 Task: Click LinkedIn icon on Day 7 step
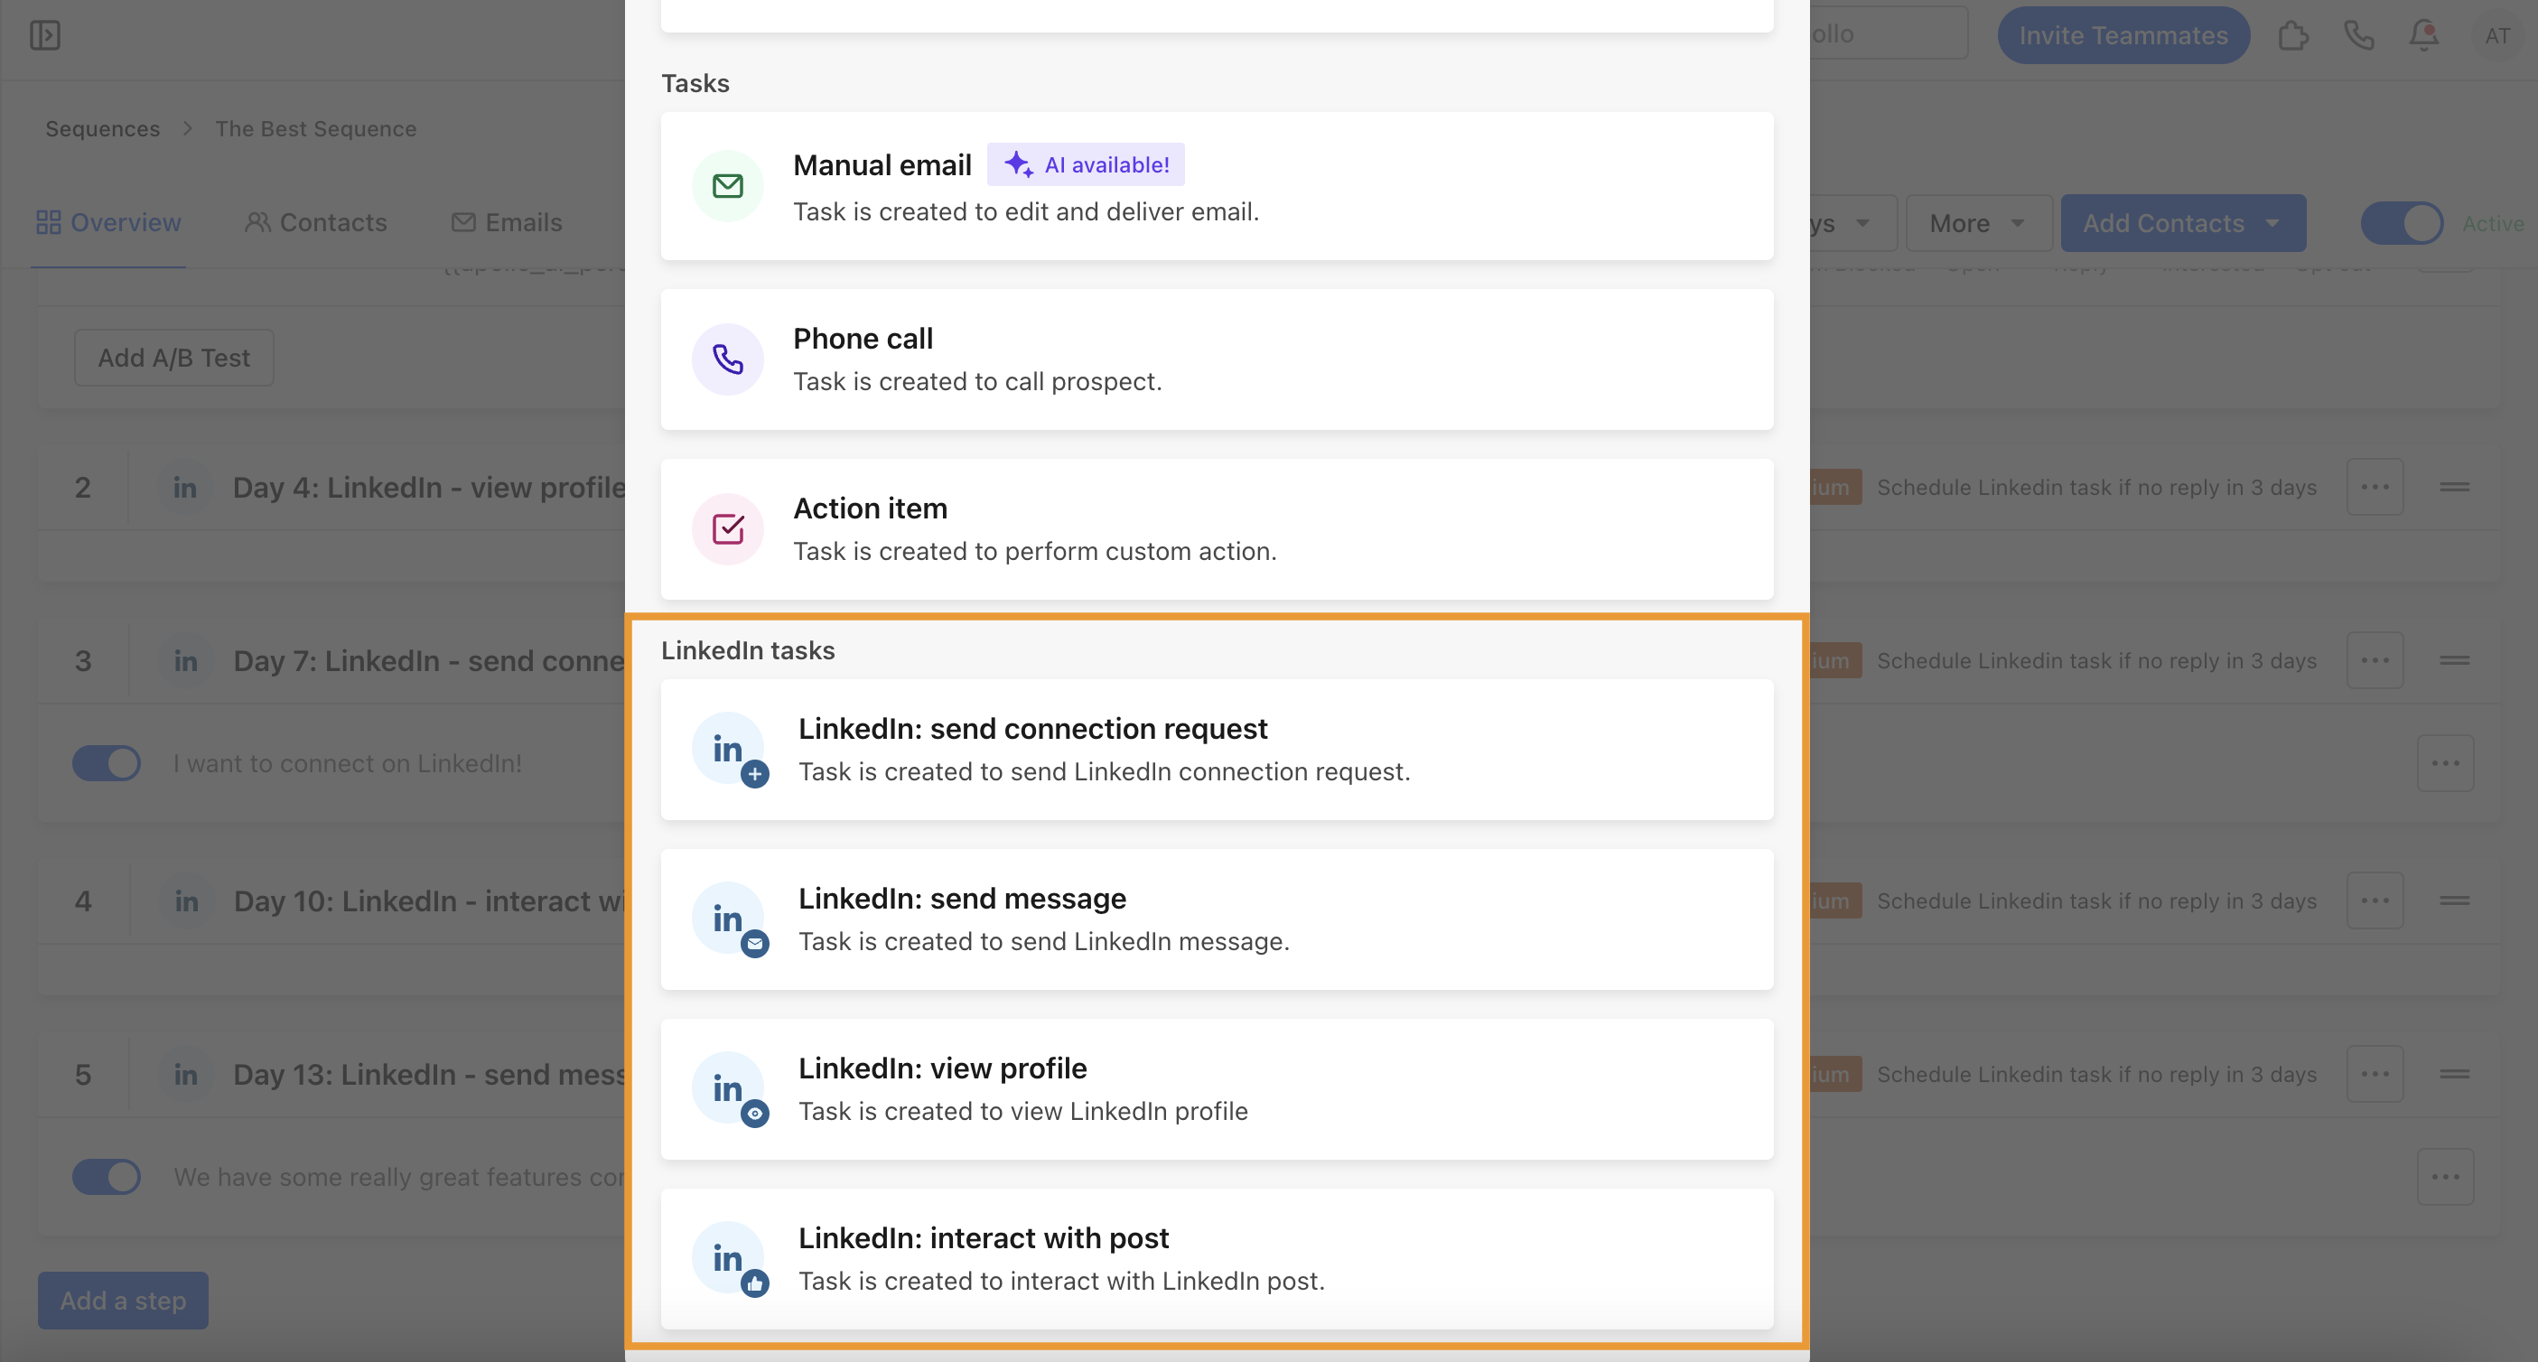click(185, 660)
